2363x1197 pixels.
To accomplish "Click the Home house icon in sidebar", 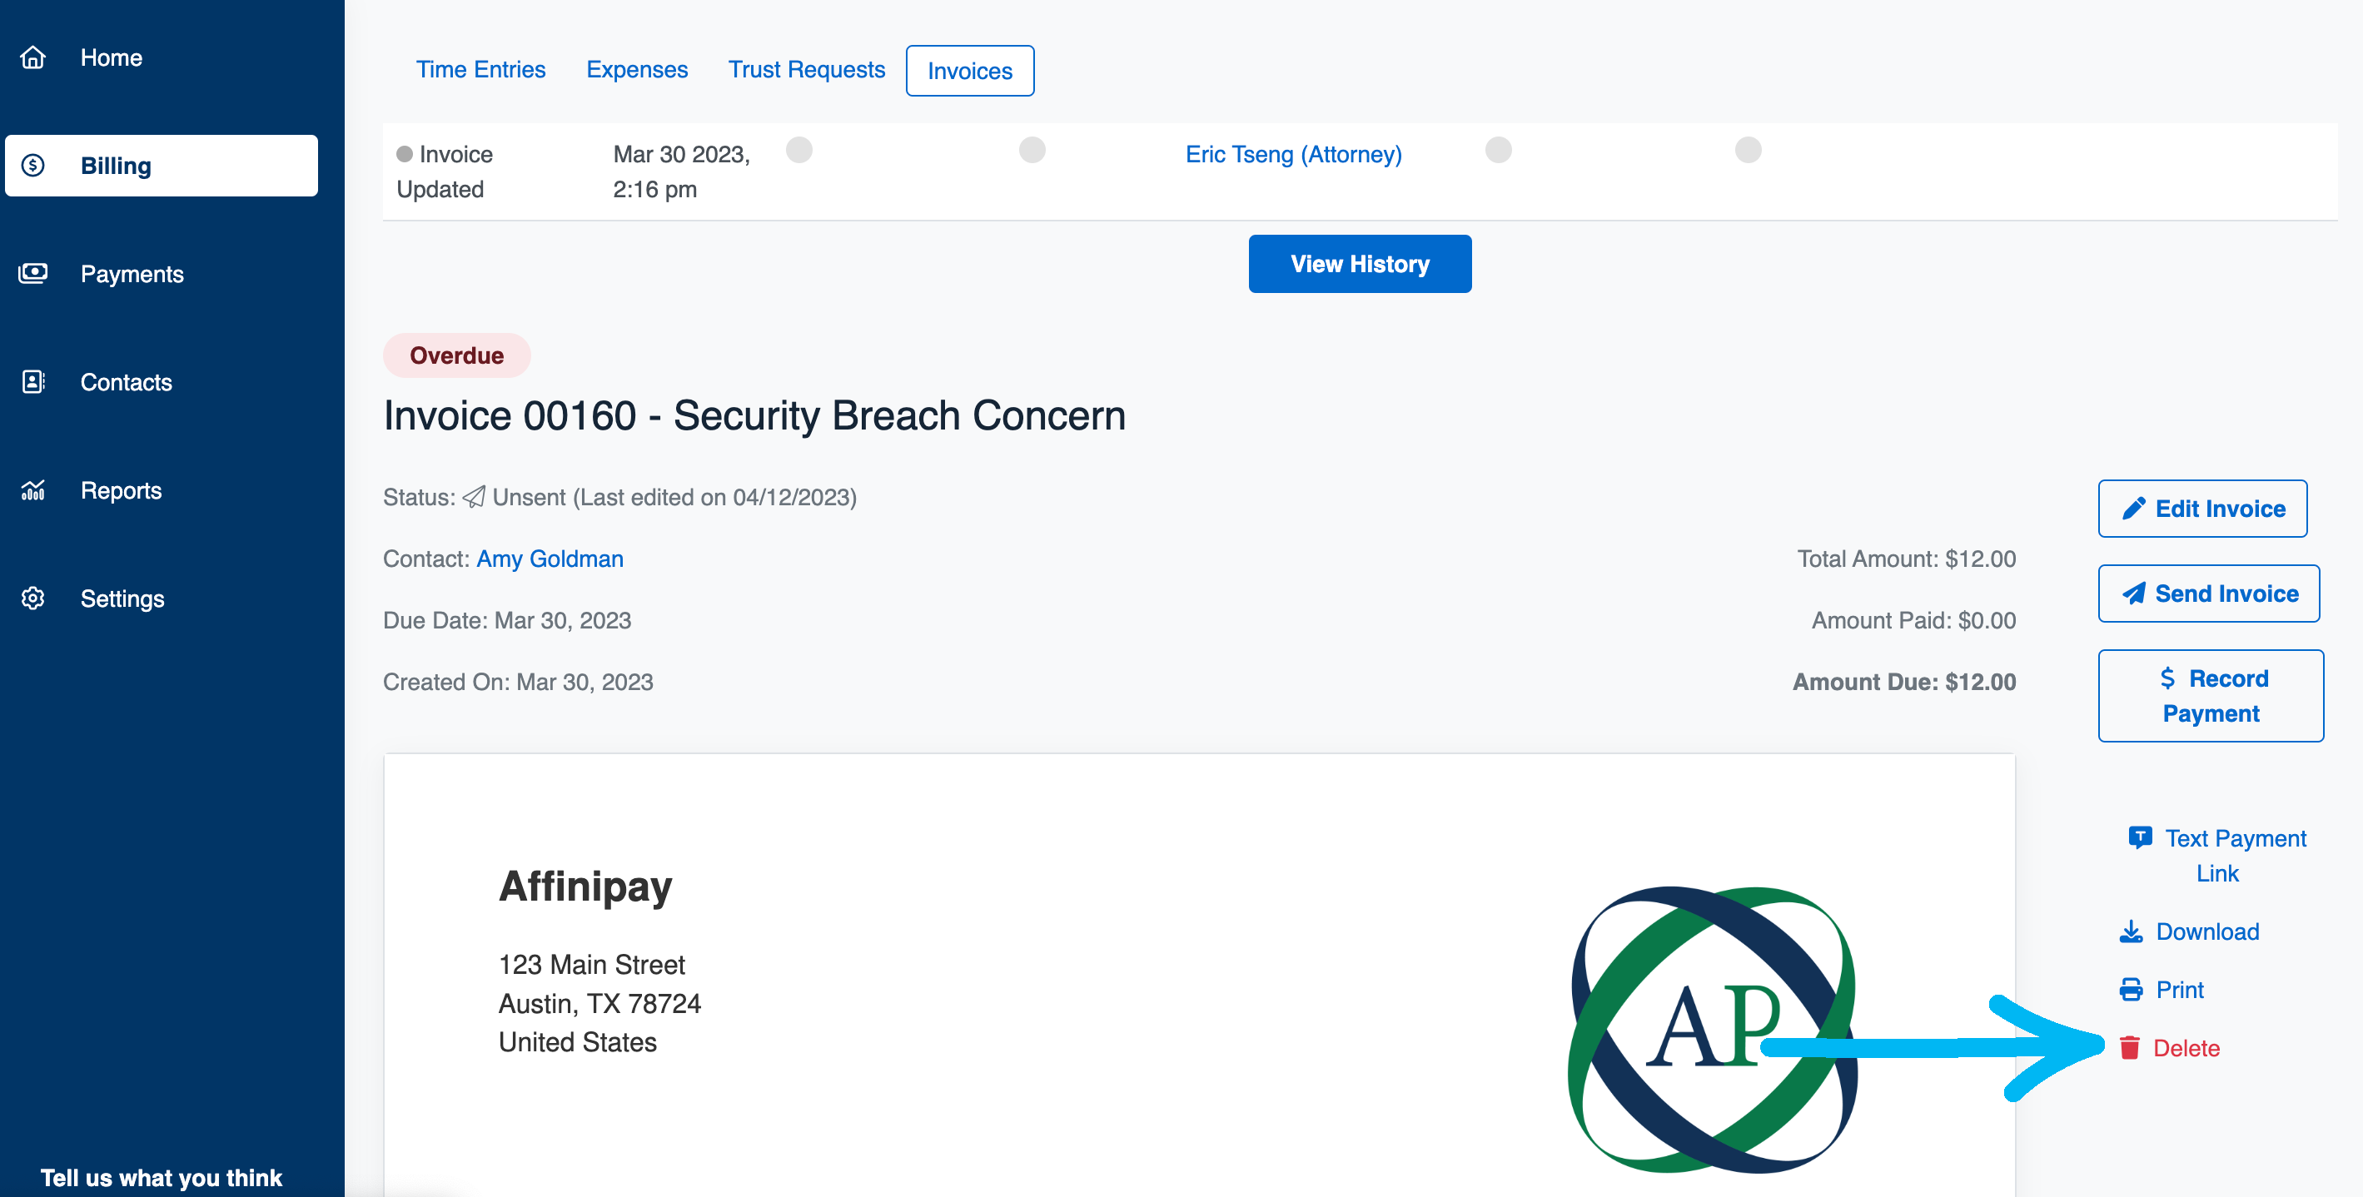I will [x=33, y=57].
